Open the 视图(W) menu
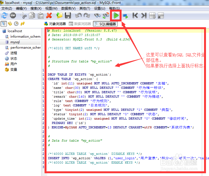This screenshot has height=176, width=209. [51, 9]
